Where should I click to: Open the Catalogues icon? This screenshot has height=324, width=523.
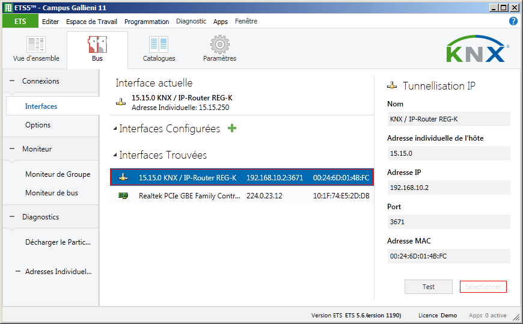[x=159, y=44]
